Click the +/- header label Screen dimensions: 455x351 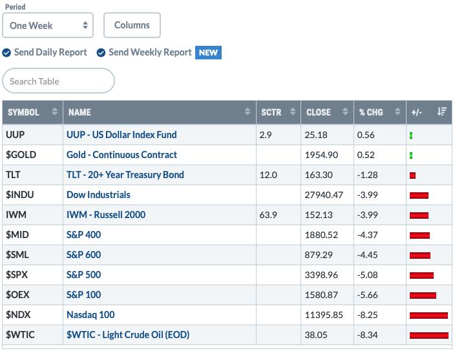(x=416, y=112)
